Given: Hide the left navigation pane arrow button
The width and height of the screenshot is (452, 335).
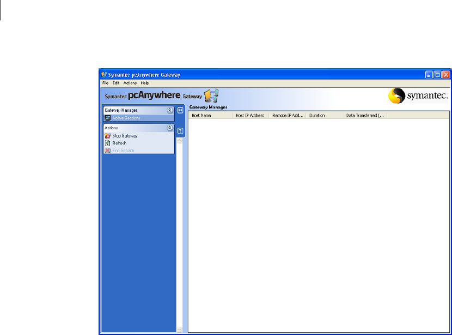Looking at the screenshot, I should coord(180,110).
